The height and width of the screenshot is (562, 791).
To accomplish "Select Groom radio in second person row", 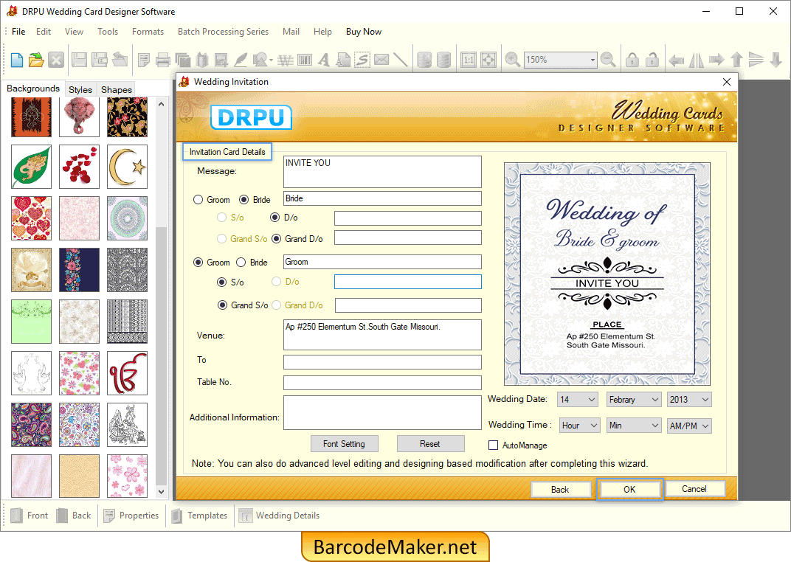I will click(x=198, y=262).
